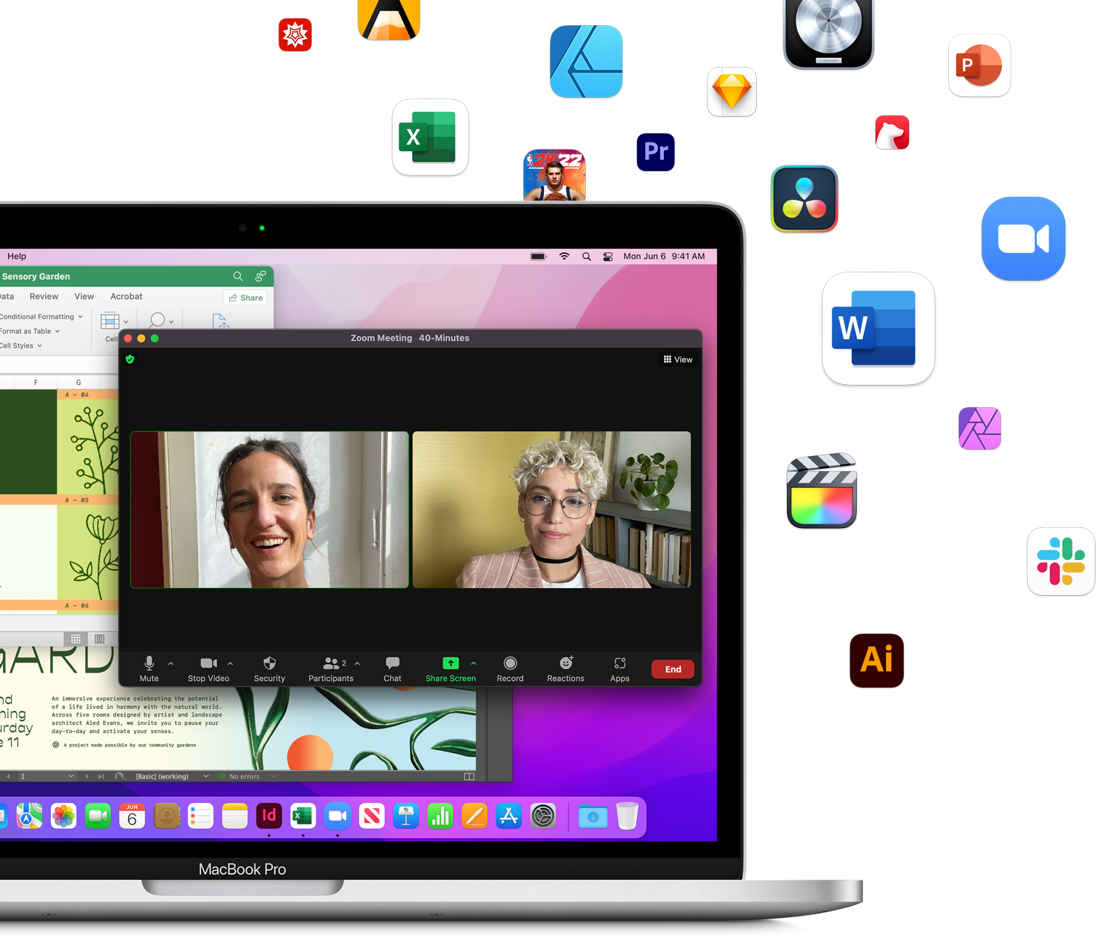Open Apps in the Zoom toolbar

click(620, 668)
